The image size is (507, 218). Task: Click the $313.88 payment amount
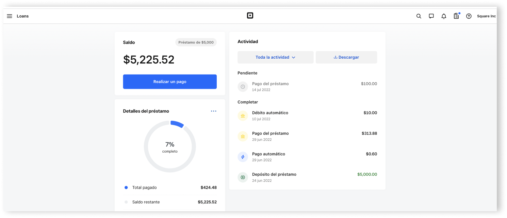pyautogui.click(x=369, y=134)
